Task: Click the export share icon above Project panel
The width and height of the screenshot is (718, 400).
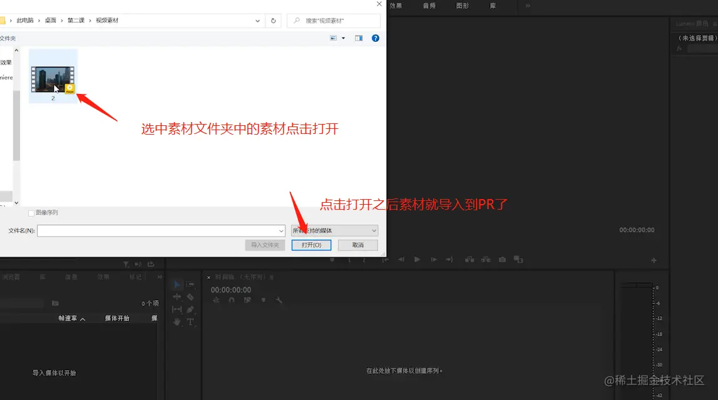Action: click(151, 264)
